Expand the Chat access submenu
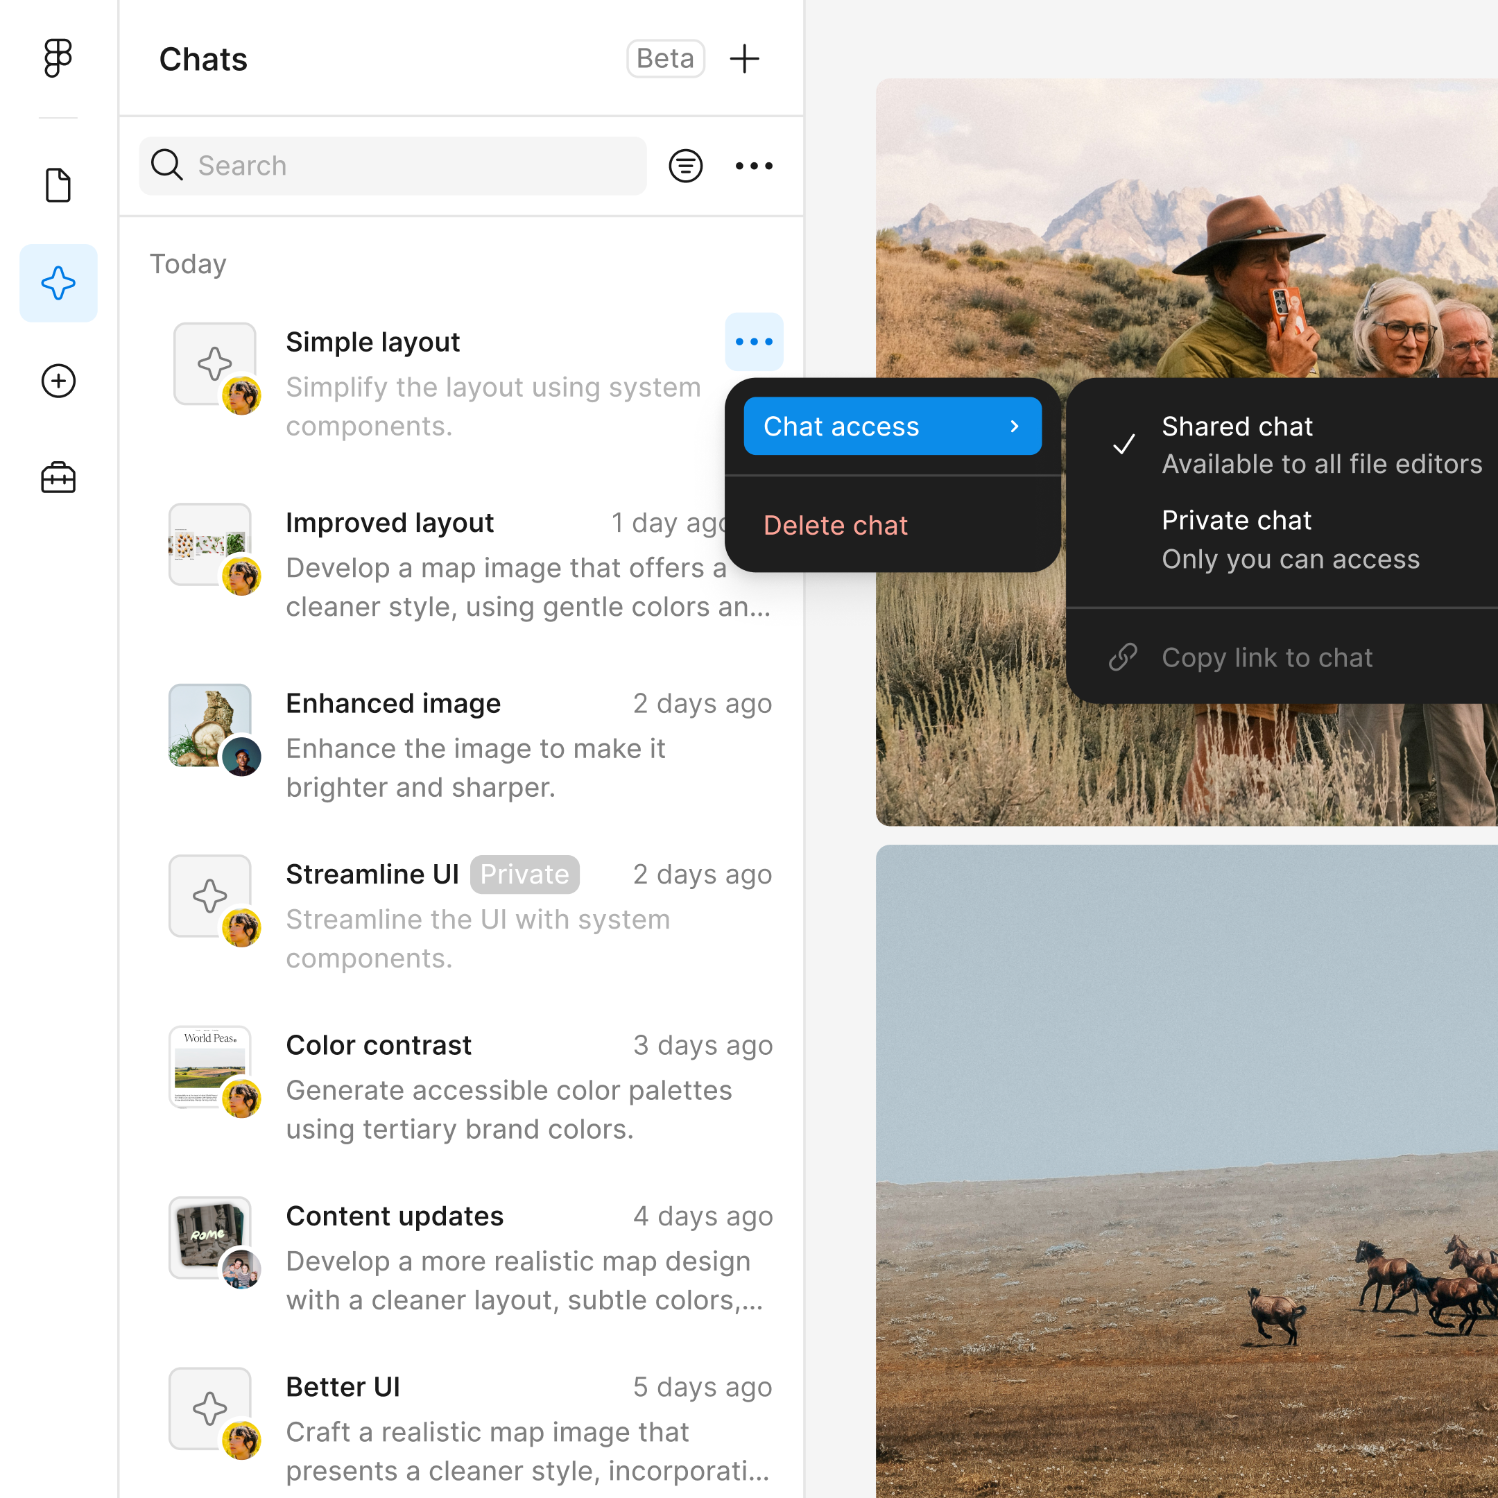The width and height of the screenshot is (1498, 1498). [893, 426]
